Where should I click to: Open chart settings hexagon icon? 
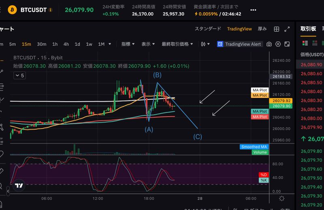tap(278, 44)
